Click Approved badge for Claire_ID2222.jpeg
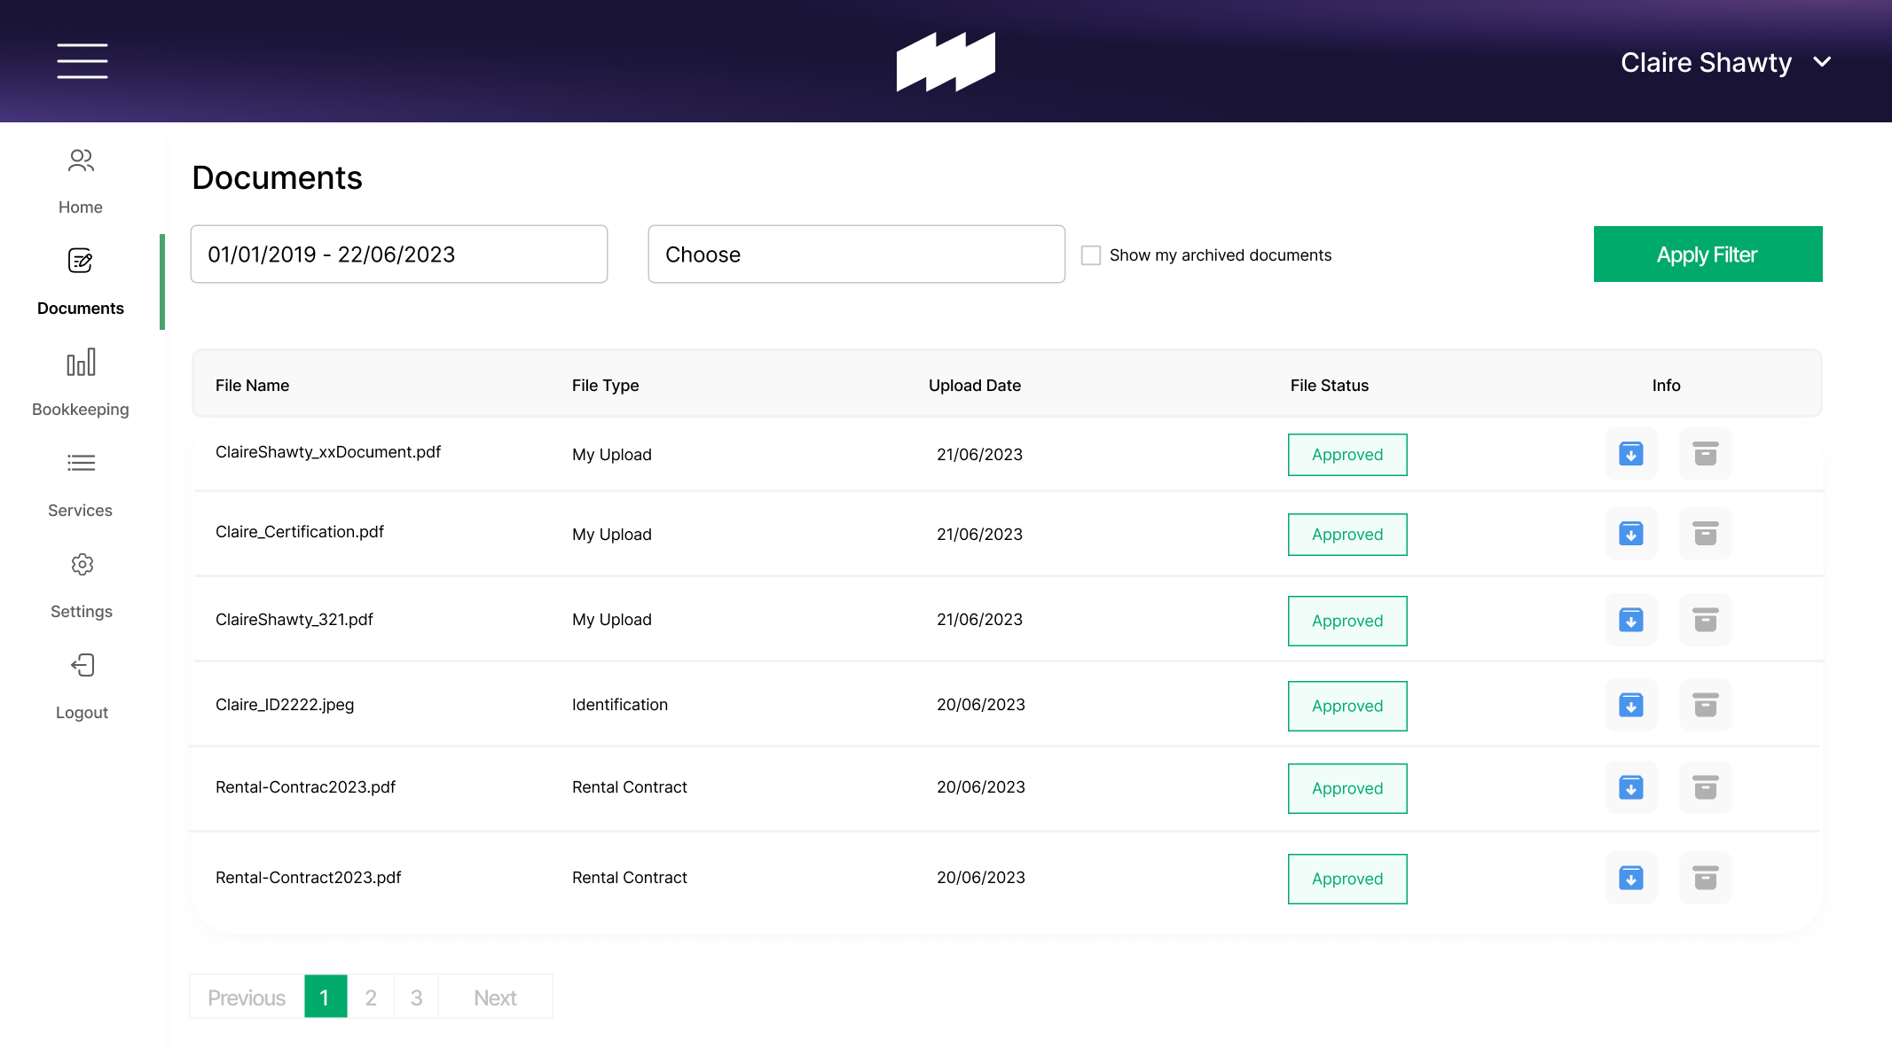Image resolution: width=1892 pixels, height=1048 pixels. (x=1347, y=706)
